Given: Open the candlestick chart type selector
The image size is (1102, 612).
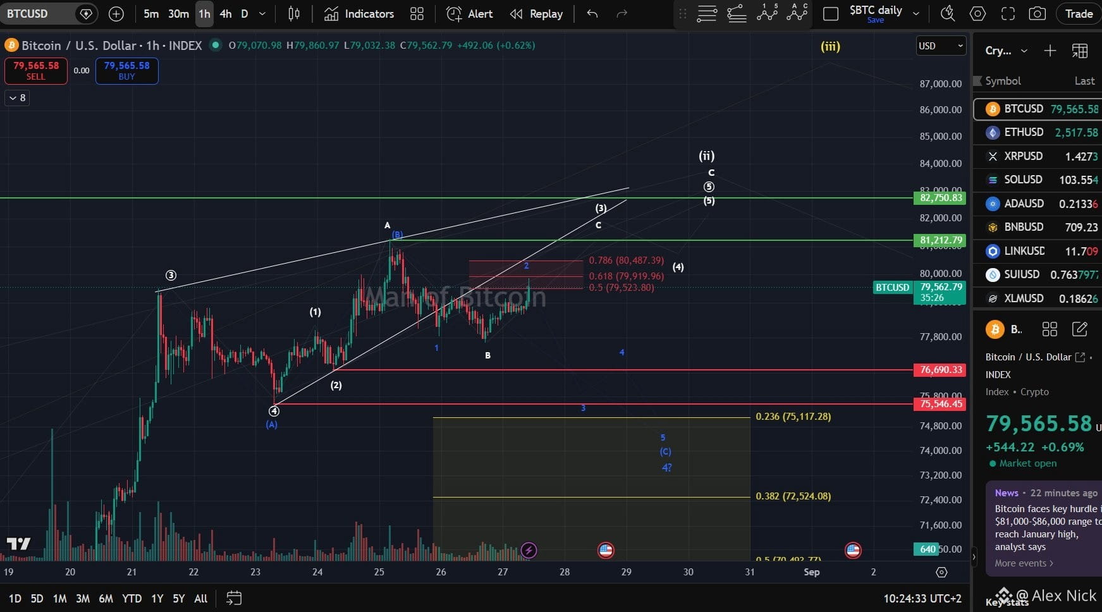Looking at the screenshot, I should tap(294, 14).
